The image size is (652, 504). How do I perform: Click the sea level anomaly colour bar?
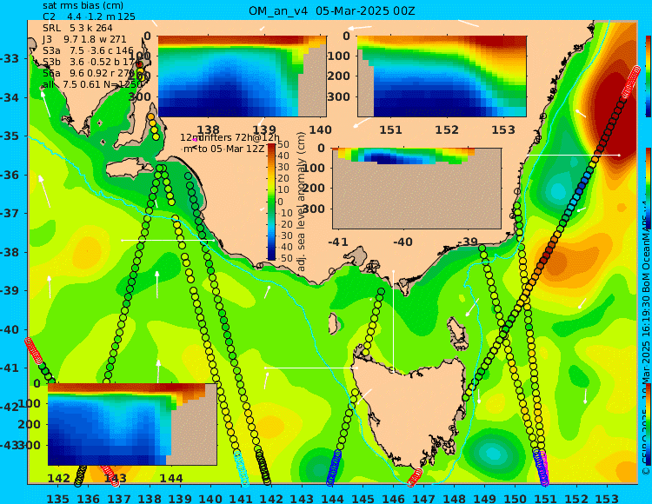pyautogui.click(x=271, y=202)
